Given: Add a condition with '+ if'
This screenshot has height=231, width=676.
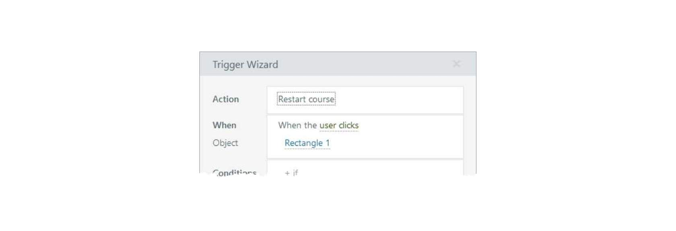Looking at the screenshot, I should (x=291, y=173).
